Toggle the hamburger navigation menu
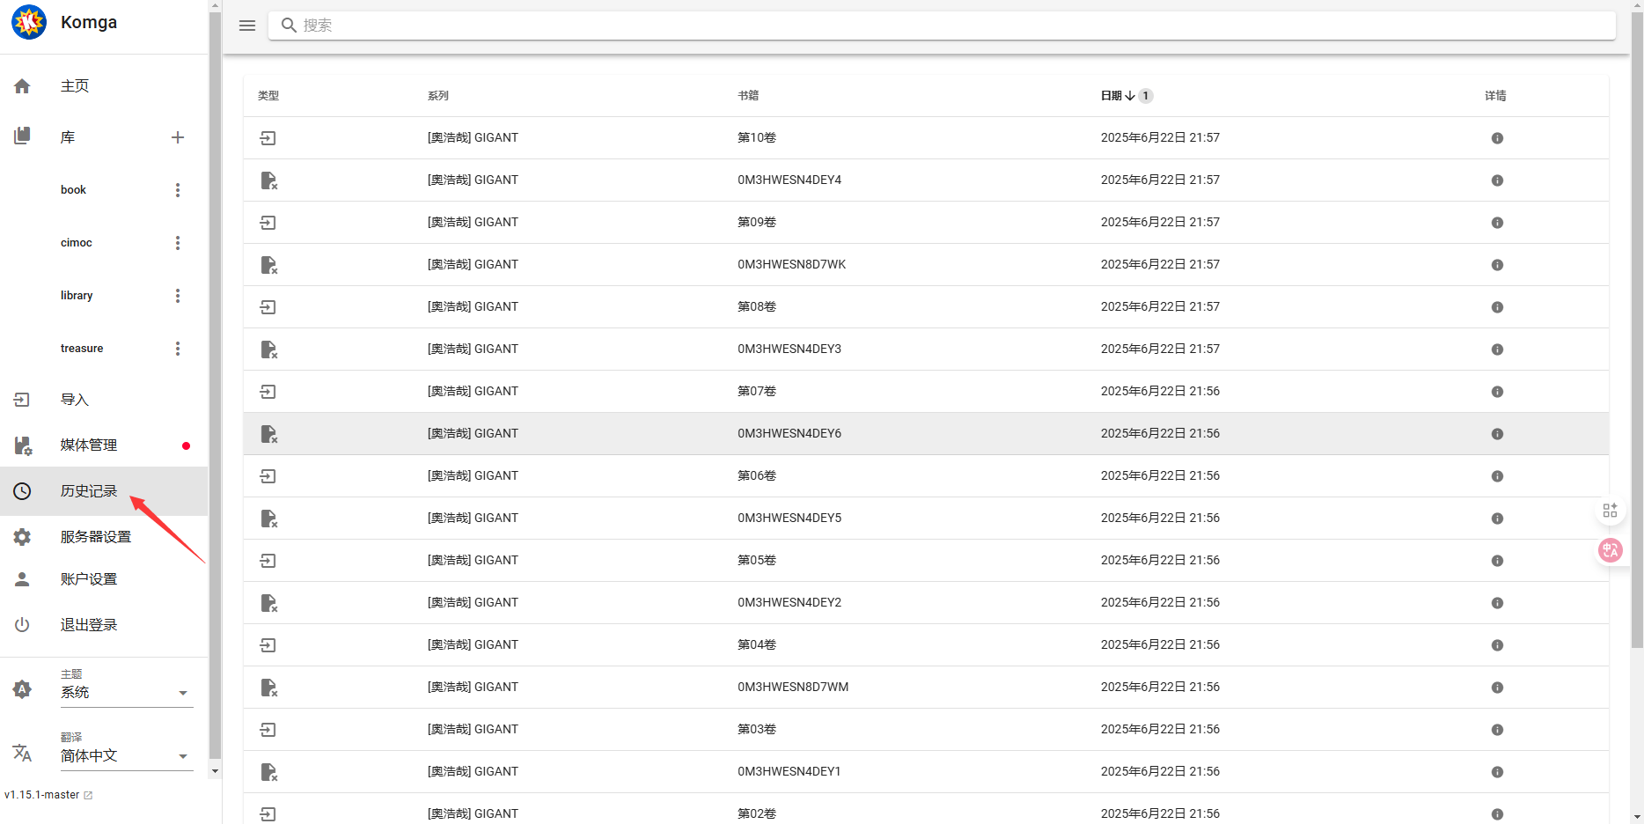 (x=247, y=26)
